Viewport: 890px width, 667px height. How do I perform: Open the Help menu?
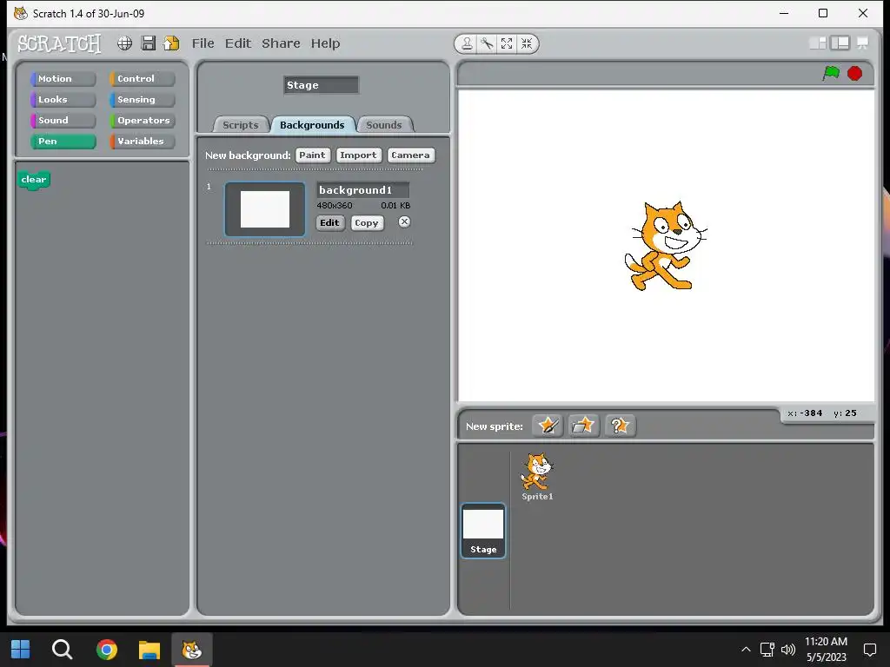tap(325, 43)
